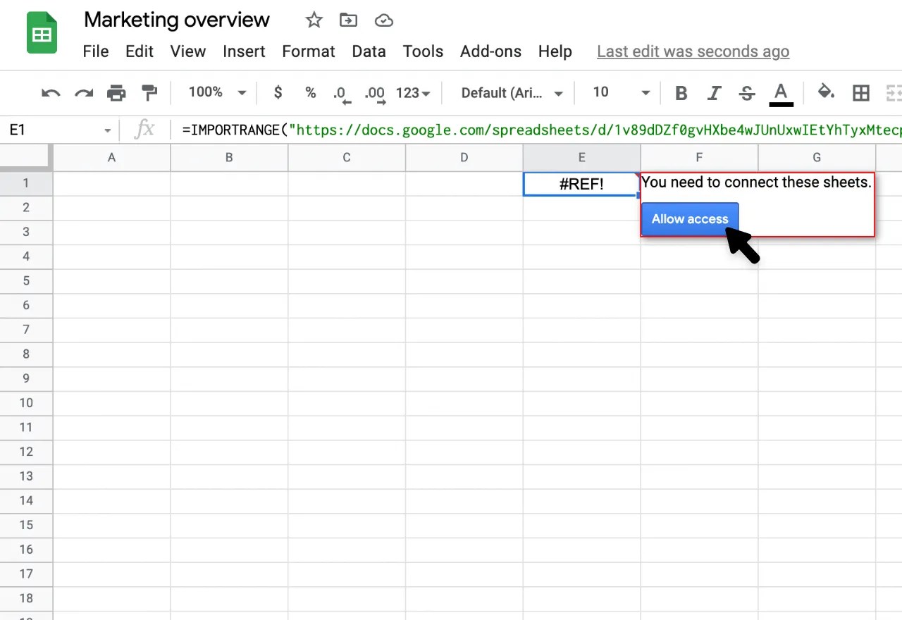Toggle strikethrough formatting
Screen dimensions: 902x620
[746, 92]
